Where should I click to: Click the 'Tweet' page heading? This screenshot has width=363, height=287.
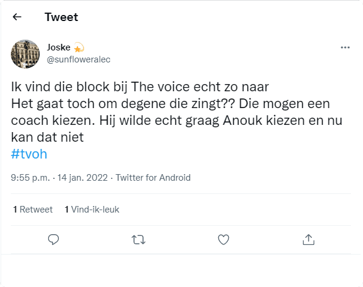click(61, 17)
